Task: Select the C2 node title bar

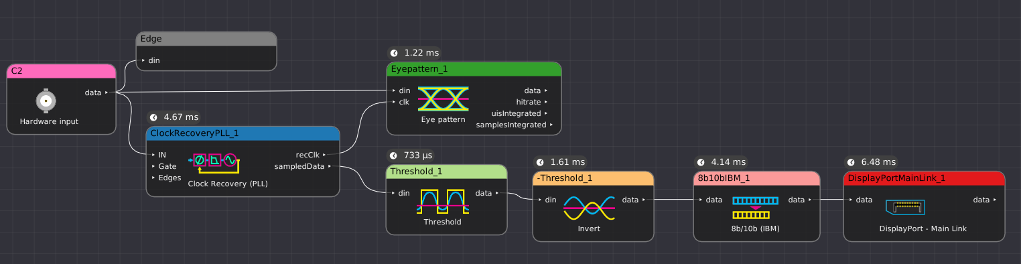Action: click(62, 71)
